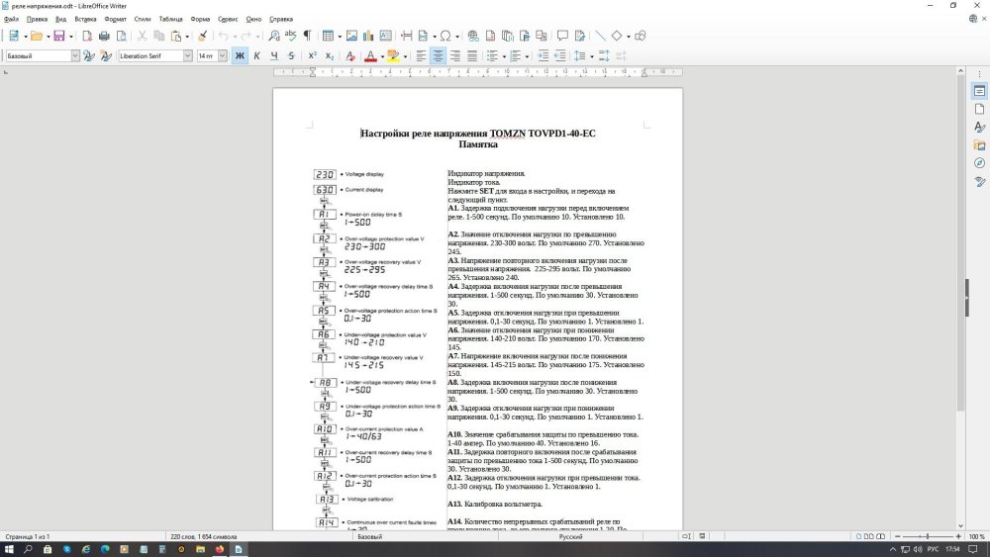
Task: Click the page style Базовый in status bar
Action: tap(370, 537)
